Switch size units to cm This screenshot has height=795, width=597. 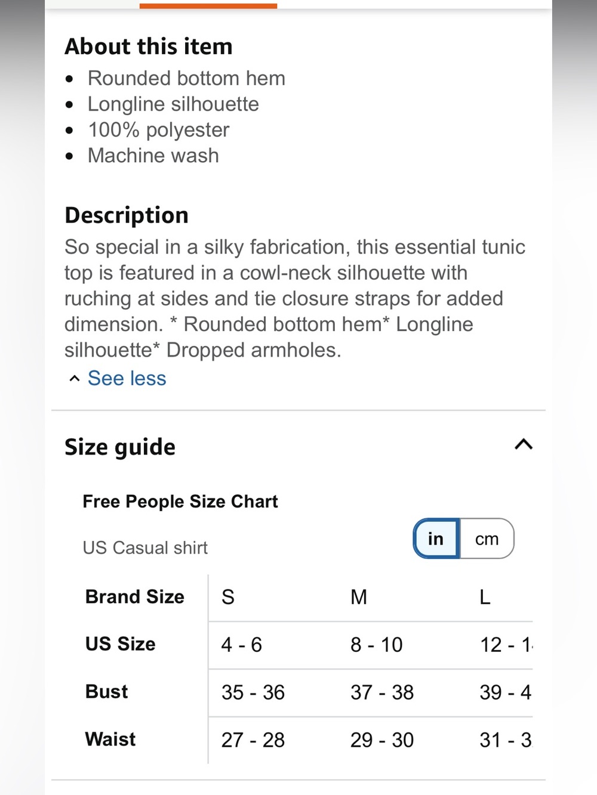(x=487, y=539)
